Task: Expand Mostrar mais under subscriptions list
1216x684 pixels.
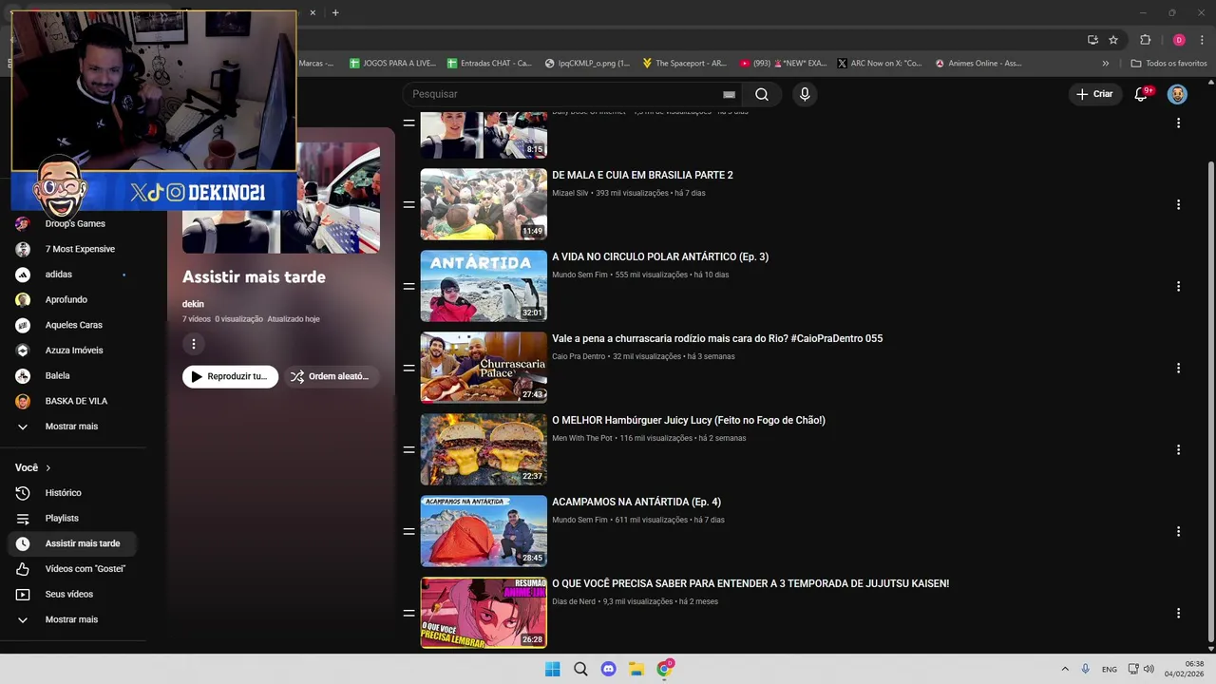Action: pos(73,427)
